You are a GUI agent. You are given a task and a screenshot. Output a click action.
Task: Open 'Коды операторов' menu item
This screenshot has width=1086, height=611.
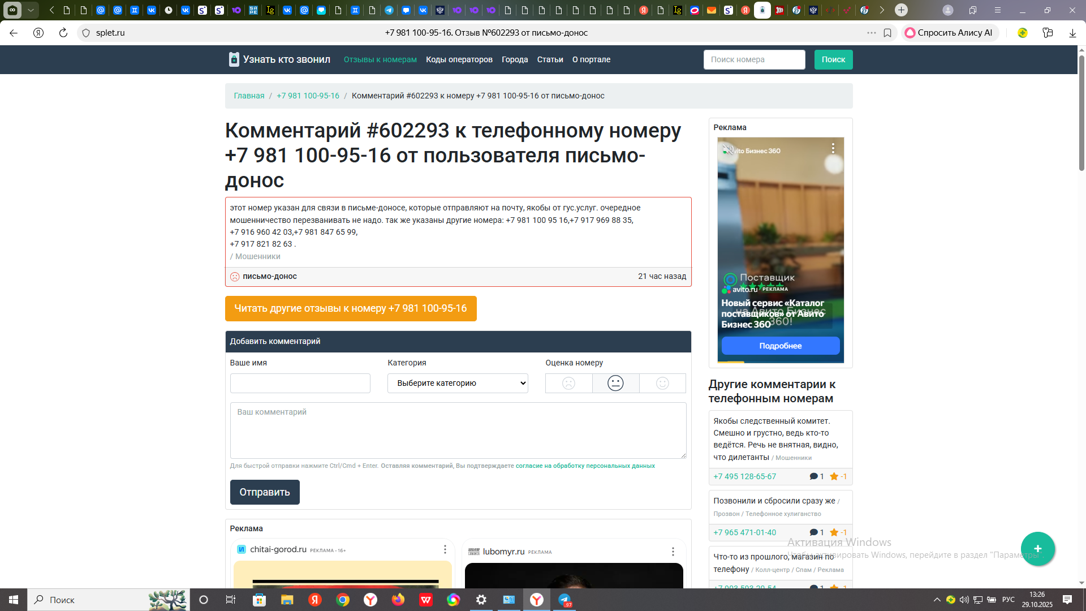[459, 59]
